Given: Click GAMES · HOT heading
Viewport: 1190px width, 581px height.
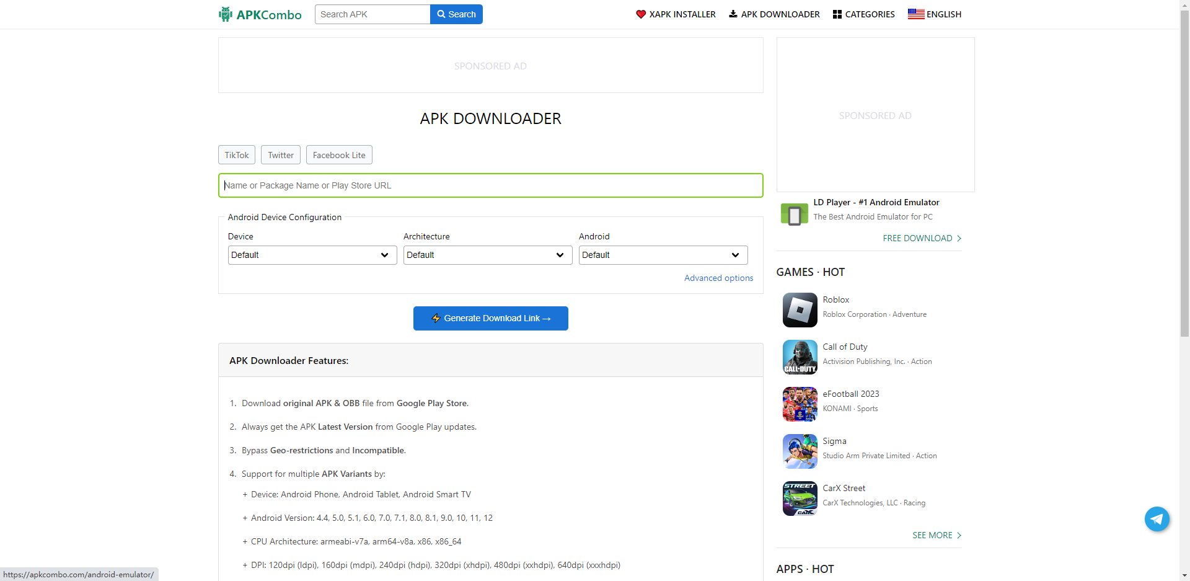Looking at the screenshot, I should pos(811,272).
